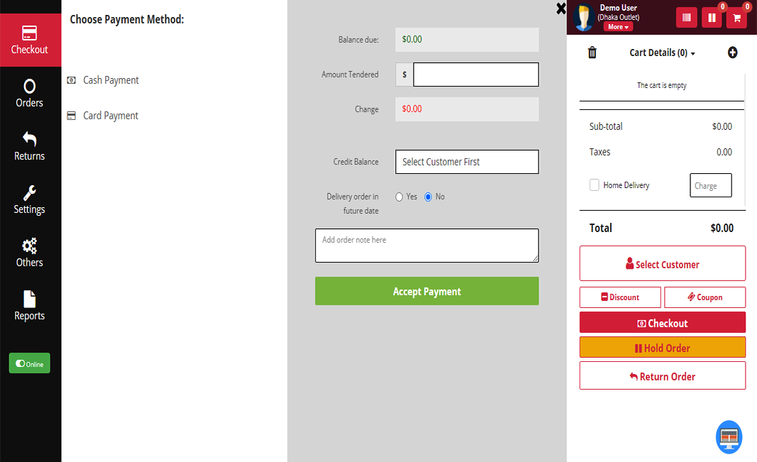Open held orders pause icon in header
This screenshot has height=462, width=757.
point(712,18)
